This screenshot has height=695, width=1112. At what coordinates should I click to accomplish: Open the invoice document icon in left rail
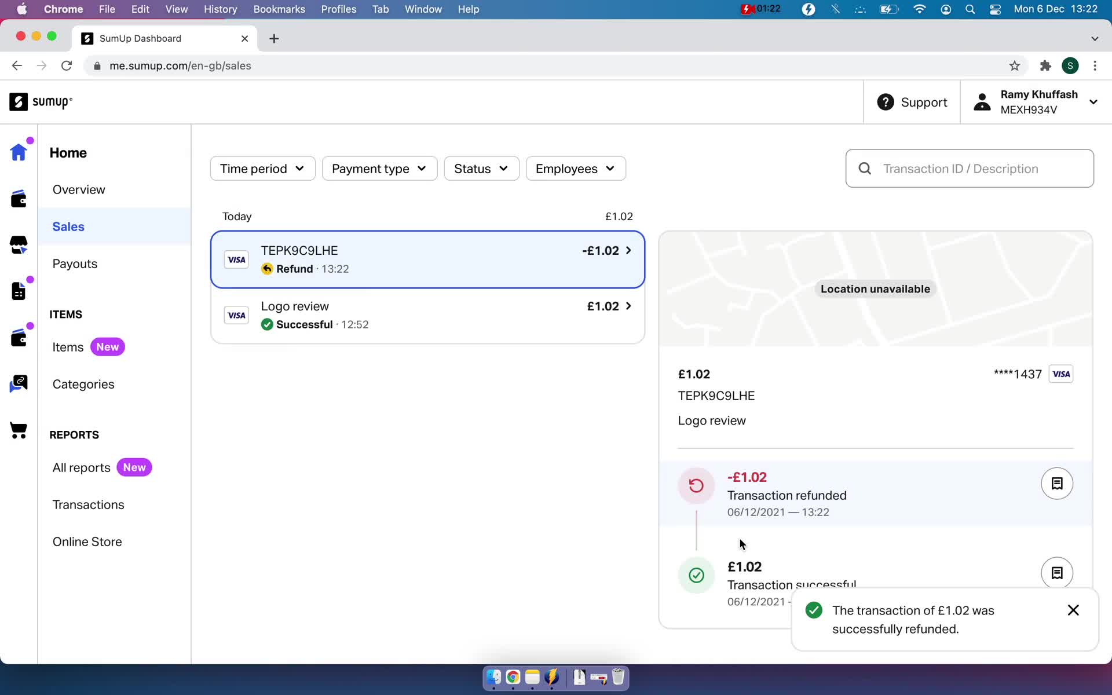point(19,291)
